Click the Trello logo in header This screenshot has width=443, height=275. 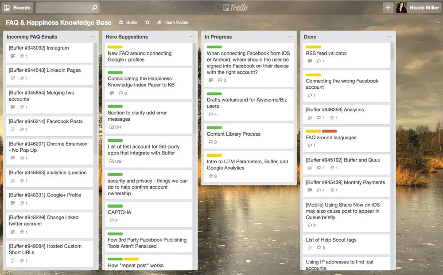(236, 8)
